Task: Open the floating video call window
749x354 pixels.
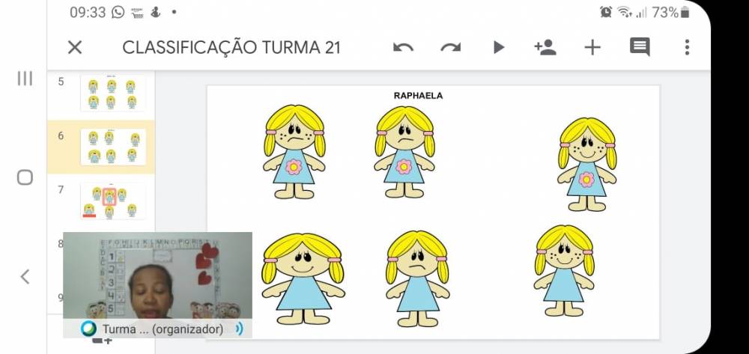Action: (x=157, y=275)
